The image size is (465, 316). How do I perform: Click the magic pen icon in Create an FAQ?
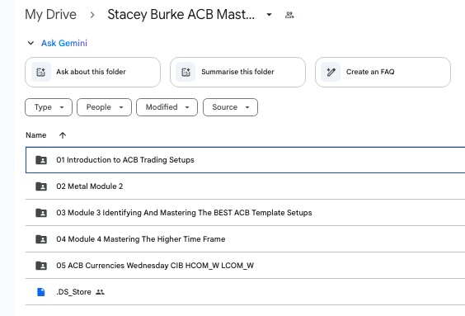(x=331, y=72)
